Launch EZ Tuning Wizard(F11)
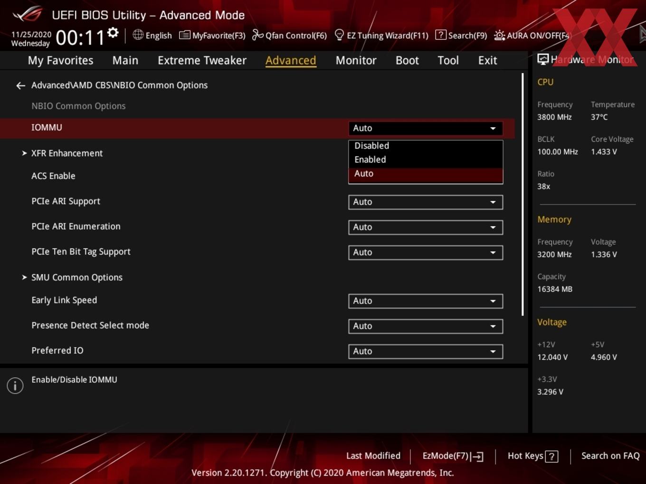646x484 pixels. coord(381,35)
